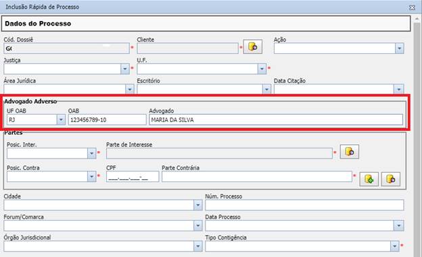Click the Advogado field with MARIA DA SILVA
The image size is (422, 257).
pyautogui.click(x=276, y=120)
